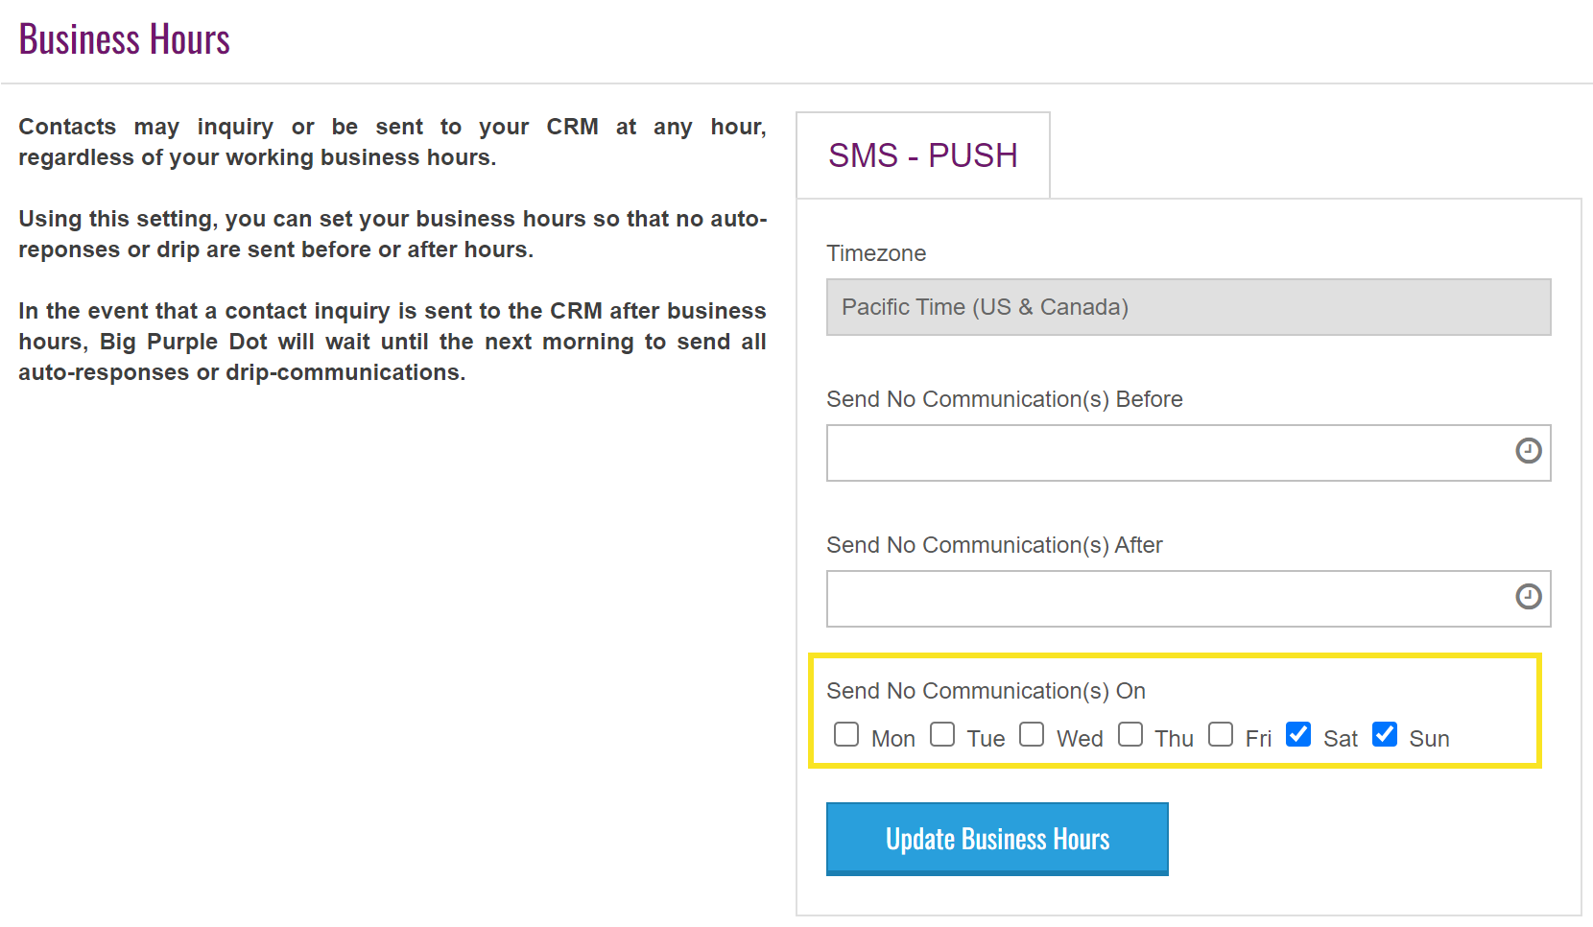Open clock picker for Send No Communication(s) After
This screenshot has width=1593, height=927.
click(1528, 596)
